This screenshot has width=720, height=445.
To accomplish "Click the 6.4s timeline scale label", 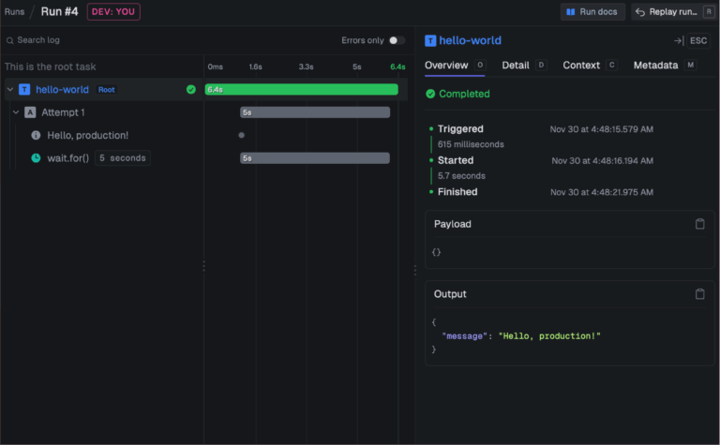I will [397, 67].
